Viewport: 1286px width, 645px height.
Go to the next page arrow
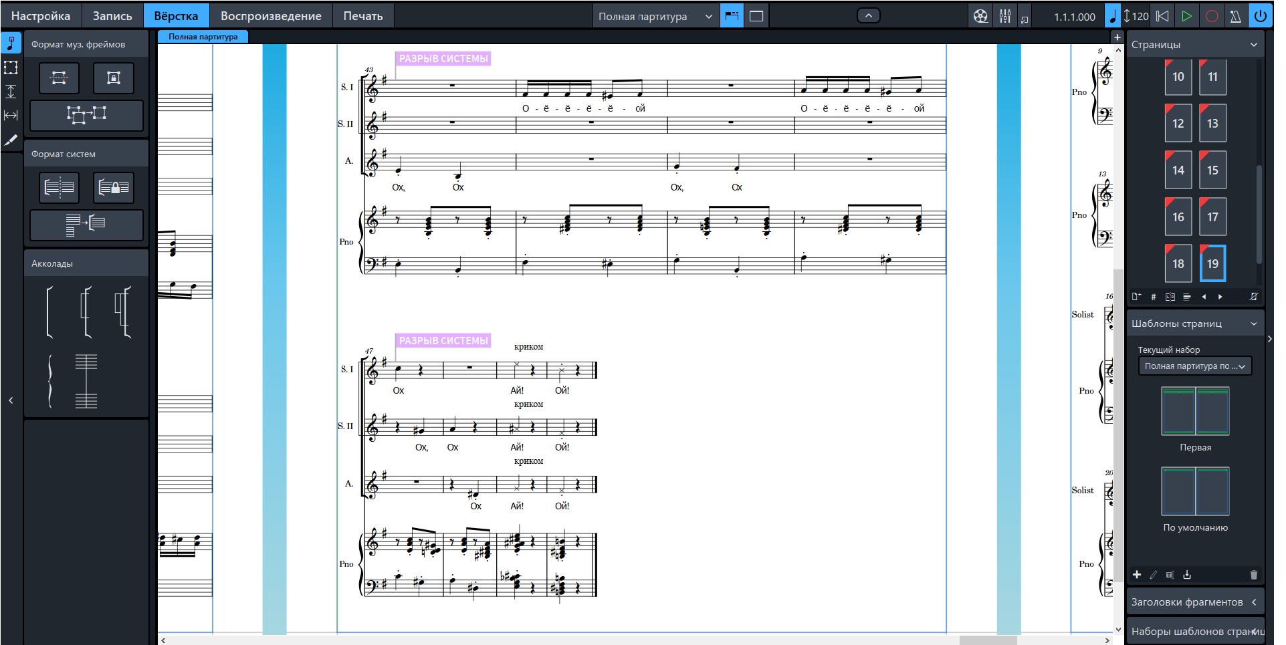coord(1220,297)
